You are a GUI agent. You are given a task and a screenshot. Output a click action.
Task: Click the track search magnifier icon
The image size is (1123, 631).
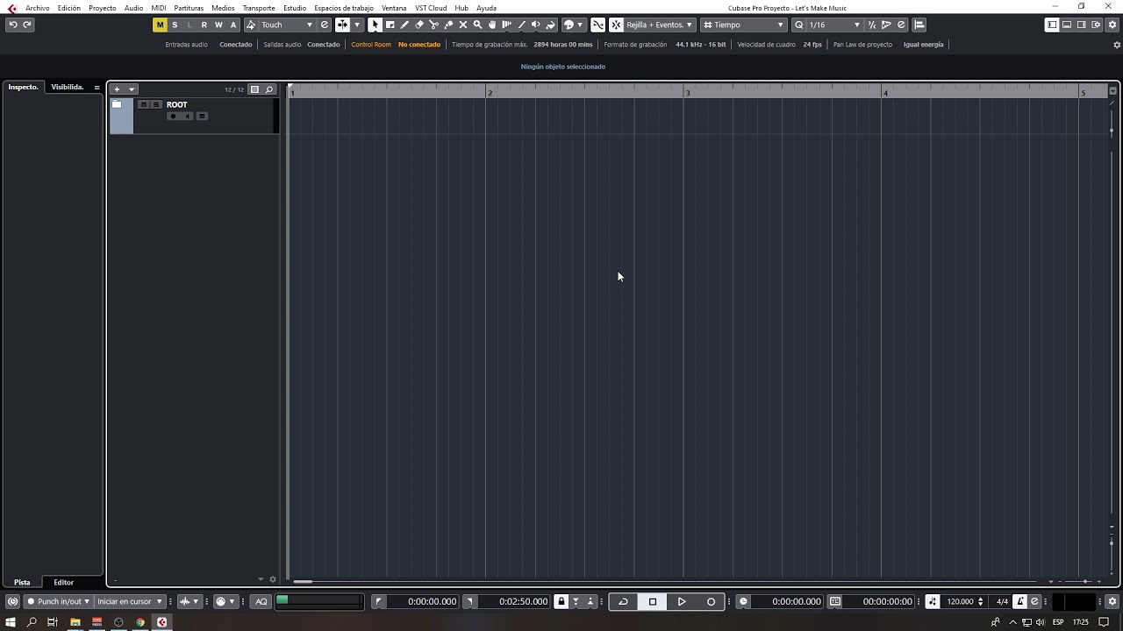[269, 89]
